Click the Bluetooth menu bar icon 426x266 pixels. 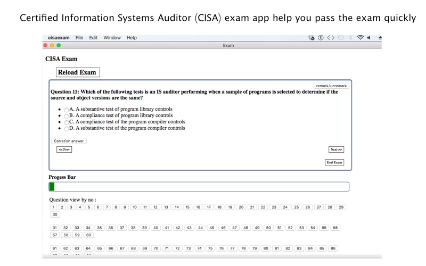350,38
